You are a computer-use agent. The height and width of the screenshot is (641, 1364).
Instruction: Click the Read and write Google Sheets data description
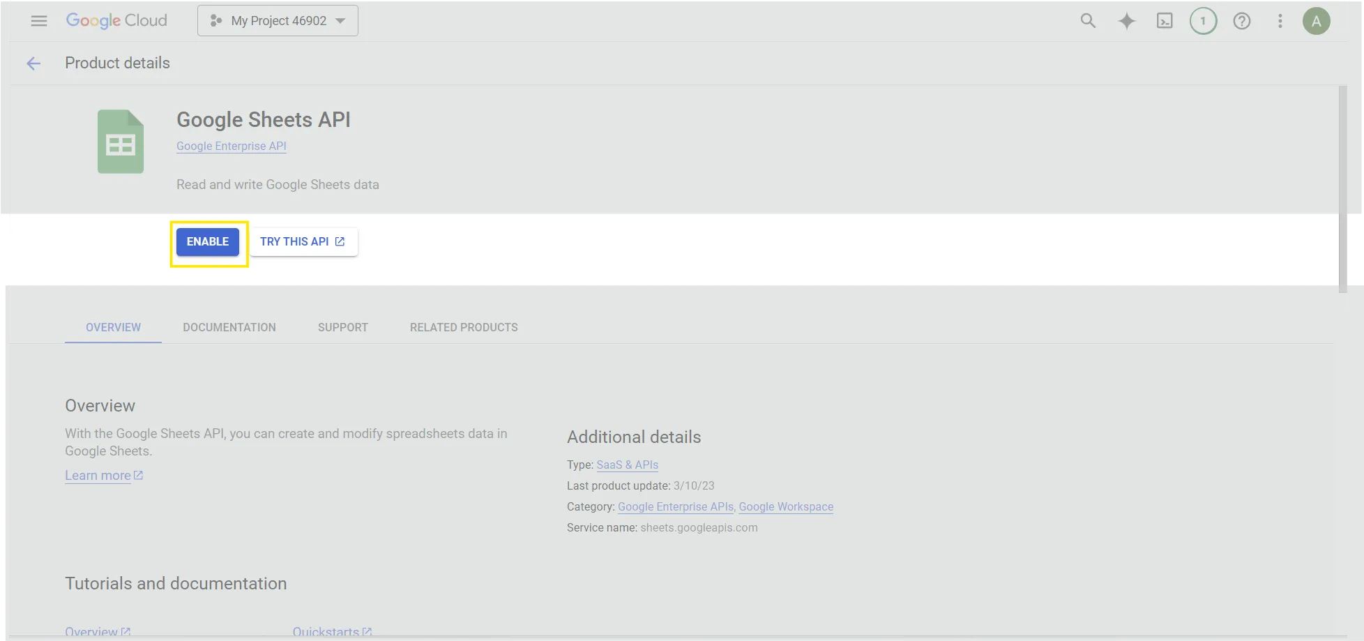(278, 185)
